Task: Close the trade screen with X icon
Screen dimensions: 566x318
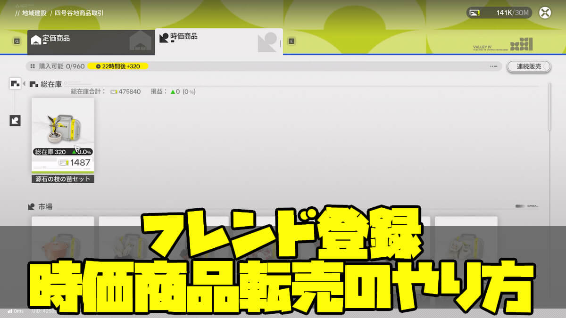Action: (545, 13)
